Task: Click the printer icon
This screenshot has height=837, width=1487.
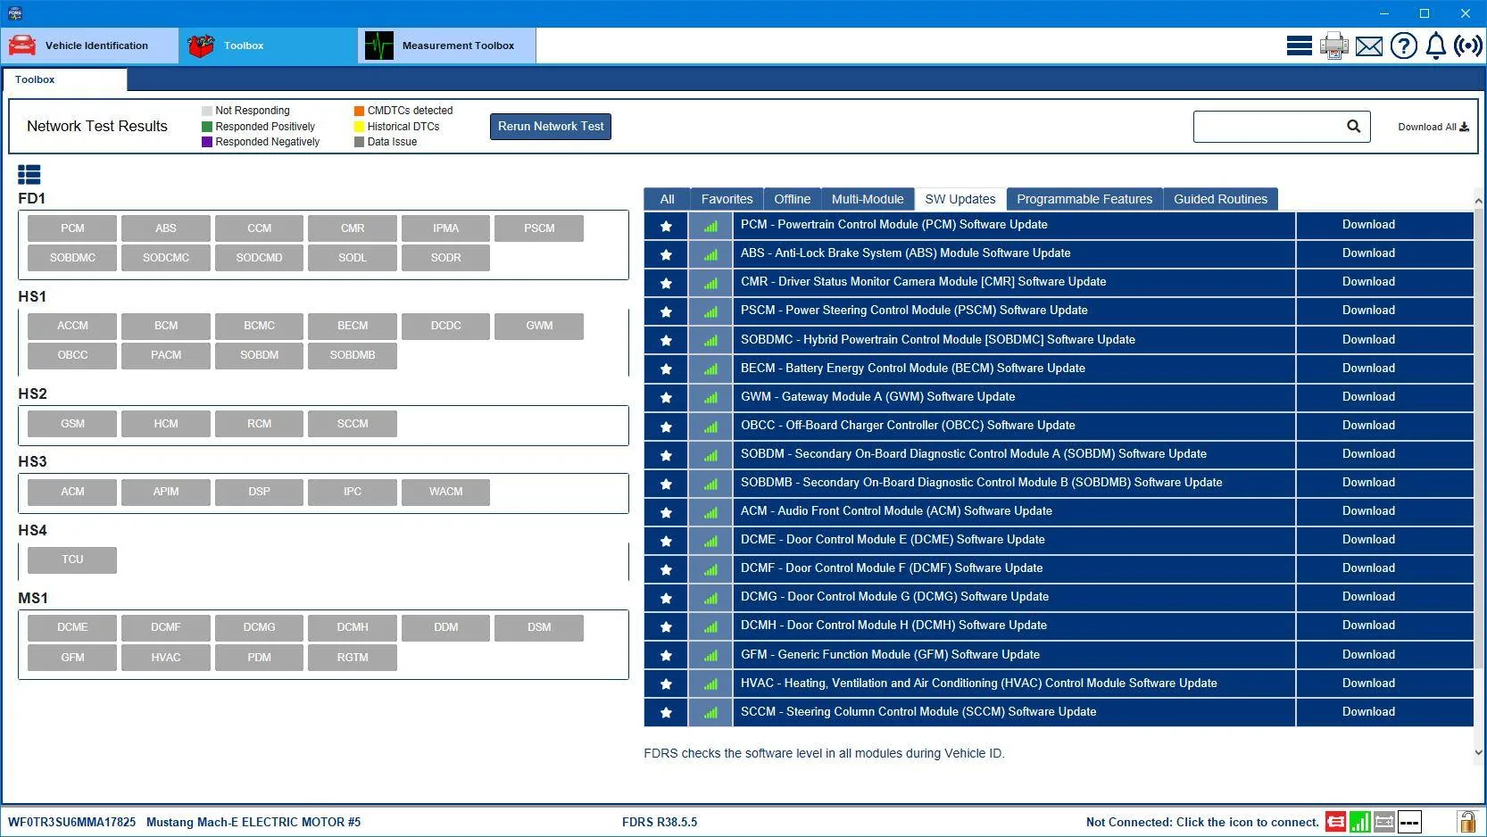Action: pyautogui.click(x=1333, y=46)
